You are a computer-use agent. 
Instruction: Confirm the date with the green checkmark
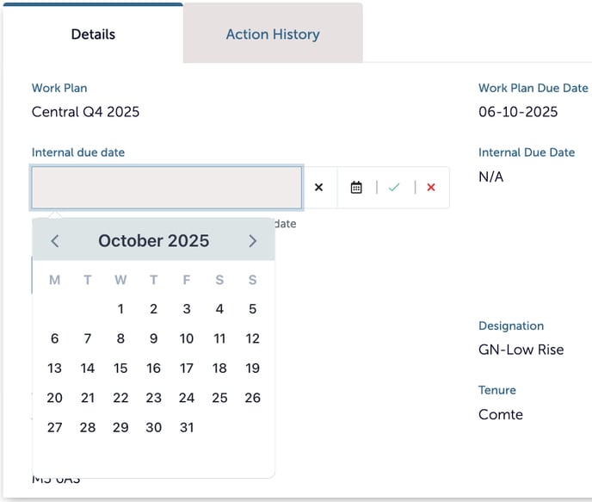pos(394,188)
